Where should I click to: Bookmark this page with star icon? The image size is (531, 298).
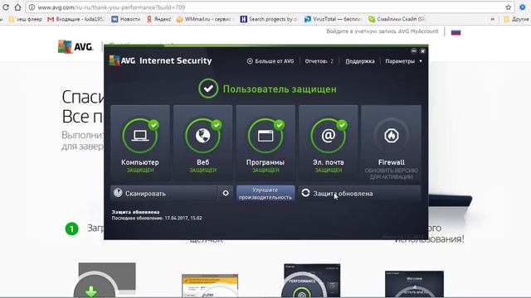(508, 7)
